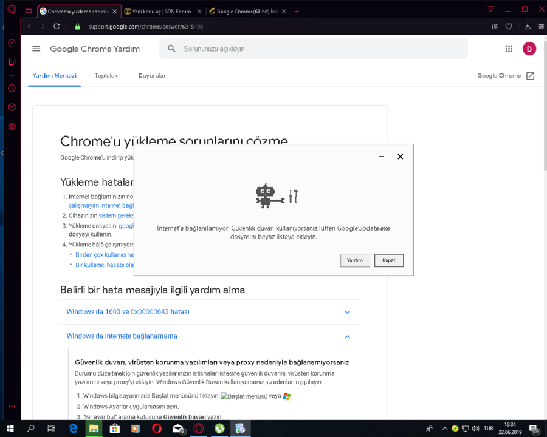The height and width of the screenshot is (437, 547).
Task: Reload the current page
Action: coord(57,27)
